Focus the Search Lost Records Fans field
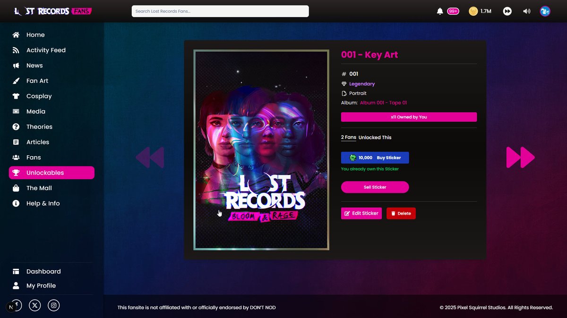The image size is (567, 318). pyautogui.click(x=220, y=11)
